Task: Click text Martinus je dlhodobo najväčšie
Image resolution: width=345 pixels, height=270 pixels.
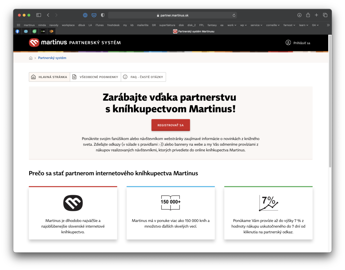Action: (73, 226)
